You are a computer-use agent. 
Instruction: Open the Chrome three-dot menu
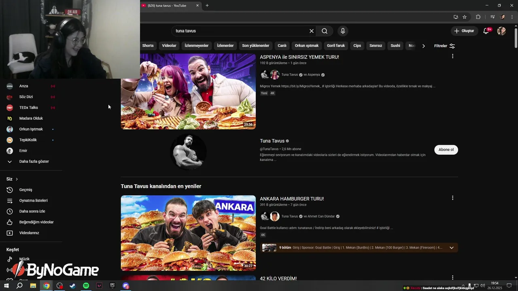pos(512,17)
